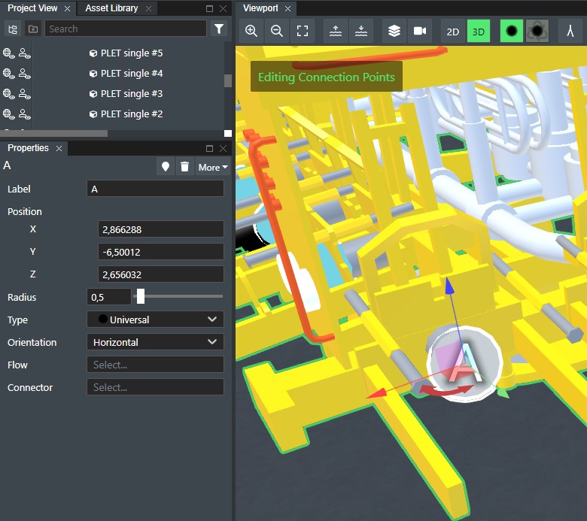Click the Project View vertical scrollbar
The height and width of the screenshot is (521, 587).
pyautogui.click(x=227, y=80)
